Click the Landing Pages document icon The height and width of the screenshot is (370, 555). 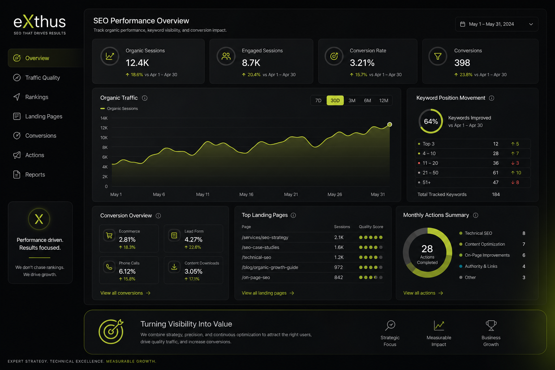(17, 116)
